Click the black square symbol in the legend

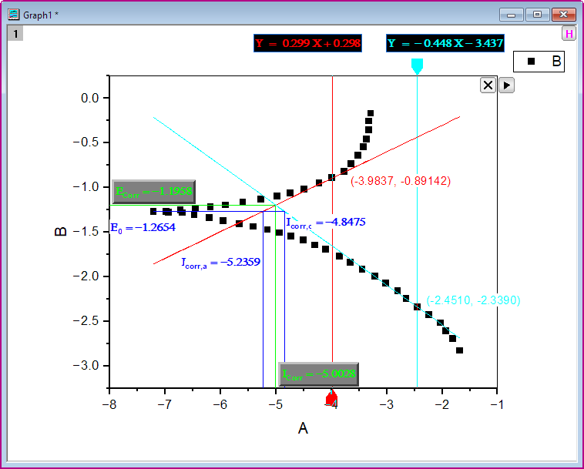coord(530,62)
